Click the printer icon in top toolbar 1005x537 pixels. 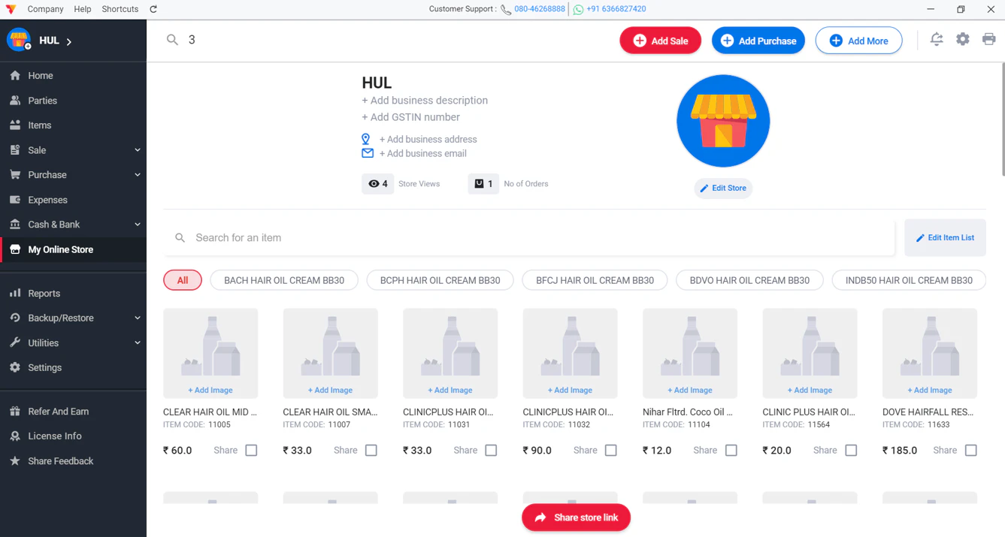click(x=988, y=40)
